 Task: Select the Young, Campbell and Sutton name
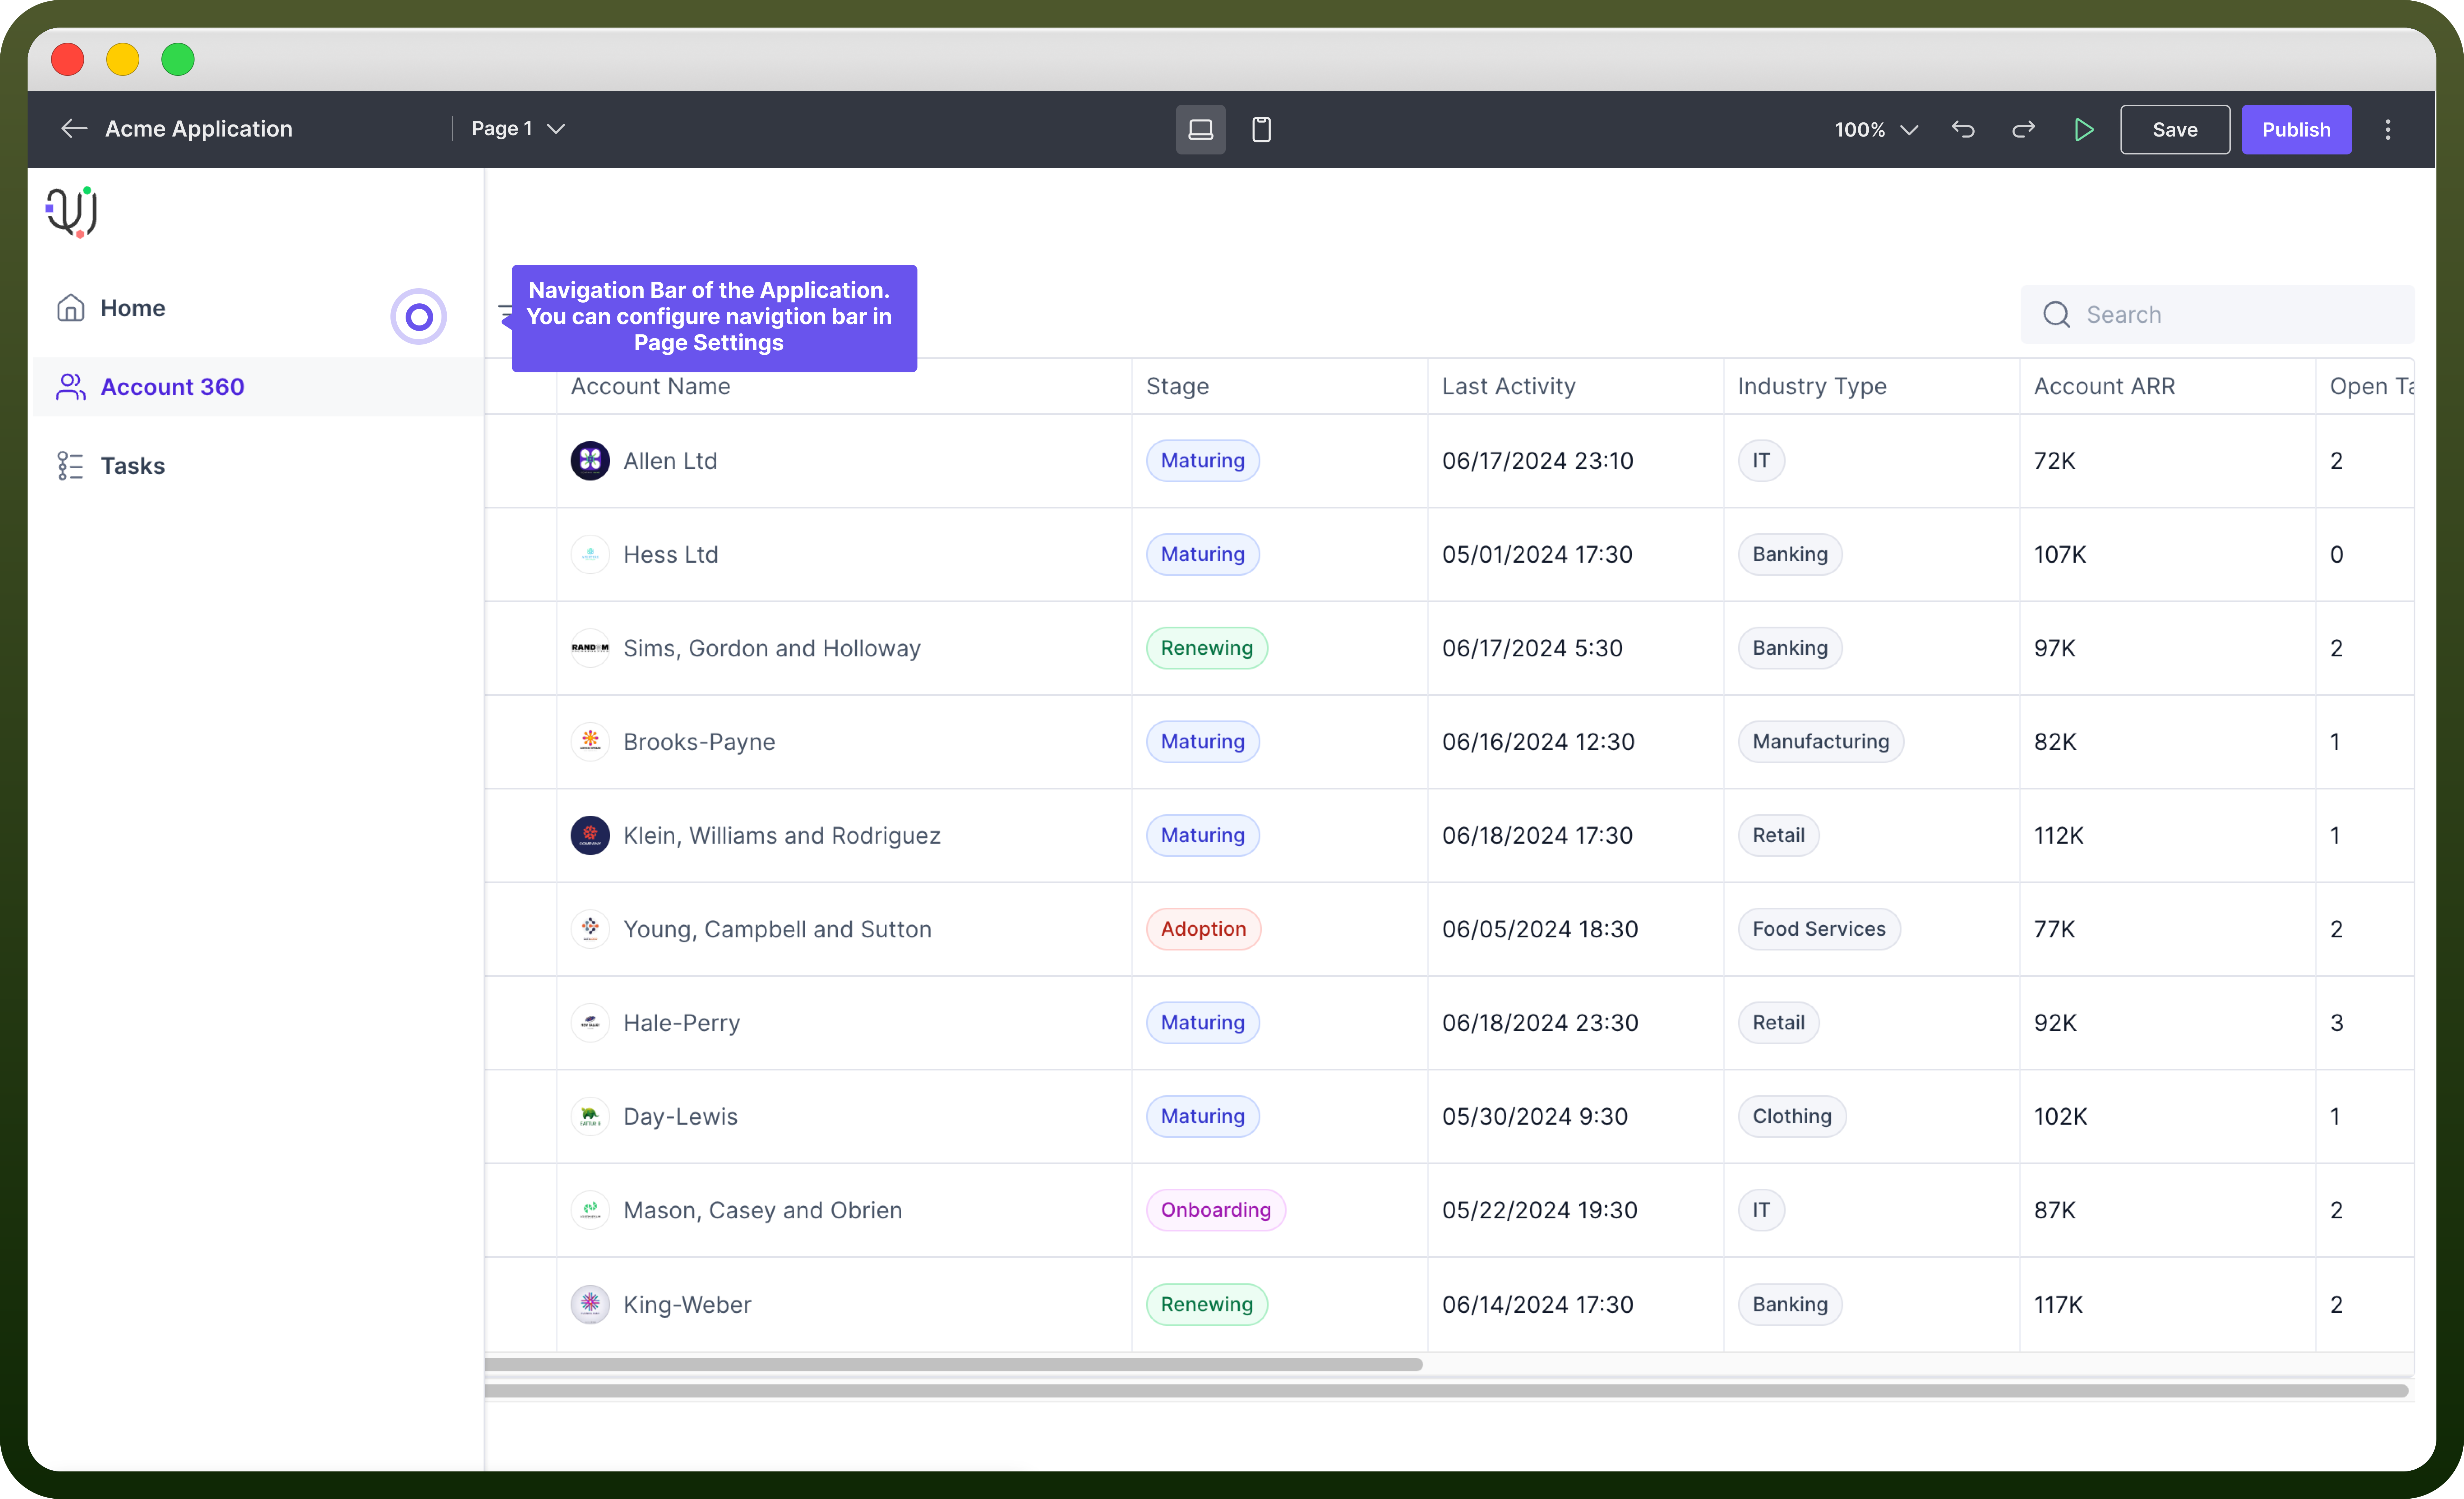pos(777,929)
